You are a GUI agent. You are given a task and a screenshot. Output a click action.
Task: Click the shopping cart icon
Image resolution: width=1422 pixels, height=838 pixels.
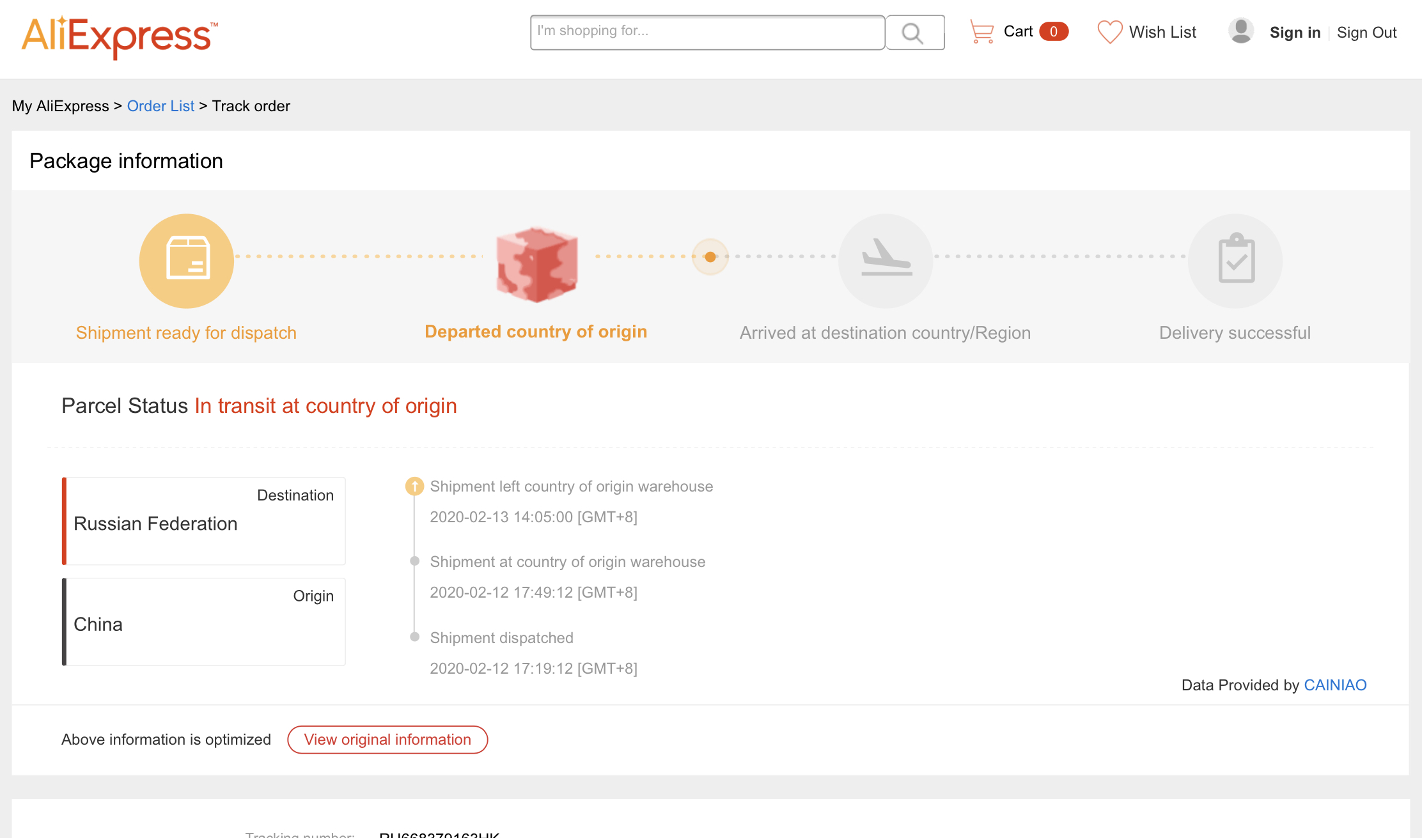click(981, 31)
